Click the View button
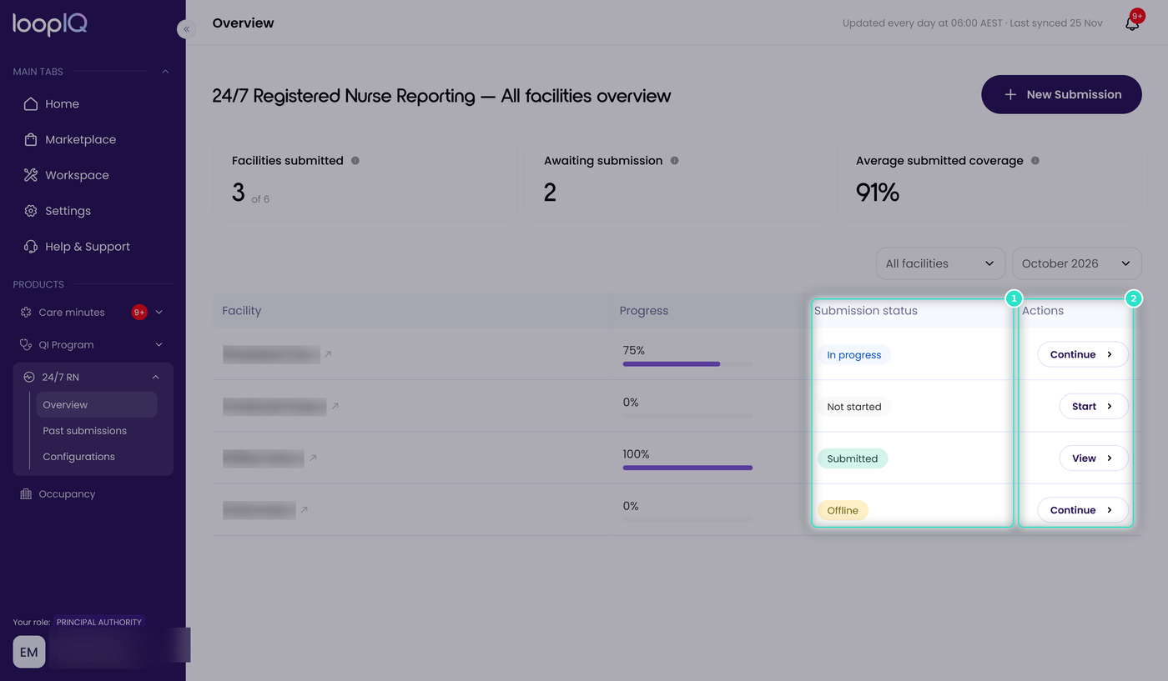Viewport: 1168px width, 681px height. pyautogui.click(x=1094, y=458)
